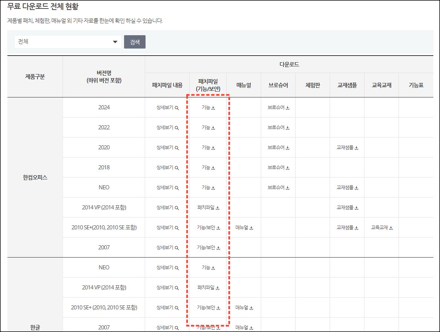Download the 브로슈어 for version 2024
This screenshot has height=332, width=440.
pos(278,107)
